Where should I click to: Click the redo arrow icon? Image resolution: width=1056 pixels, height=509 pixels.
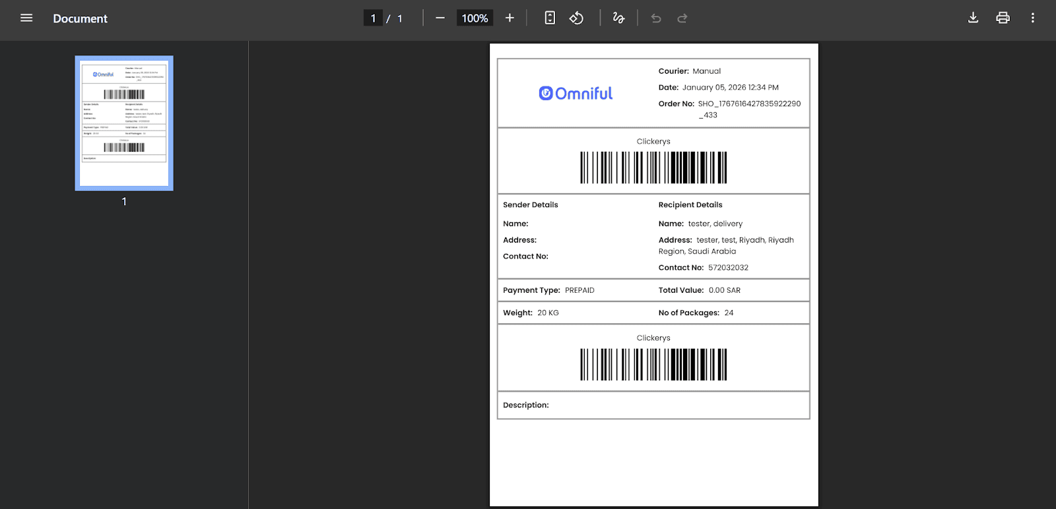pos(682,18)
